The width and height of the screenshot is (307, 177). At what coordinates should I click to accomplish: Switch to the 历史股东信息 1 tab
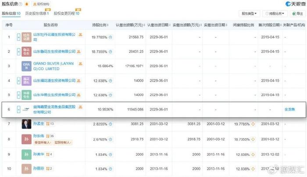(x=37, y=13)
